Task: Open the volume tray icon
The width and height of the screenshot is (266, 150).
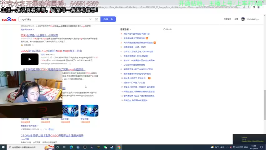Action: click(x=237, y=147)
